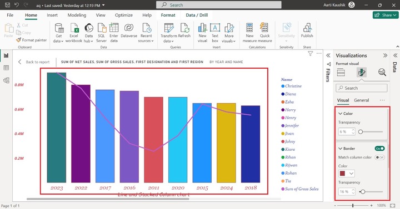Collapse the Color section

(x=341, y=114)
